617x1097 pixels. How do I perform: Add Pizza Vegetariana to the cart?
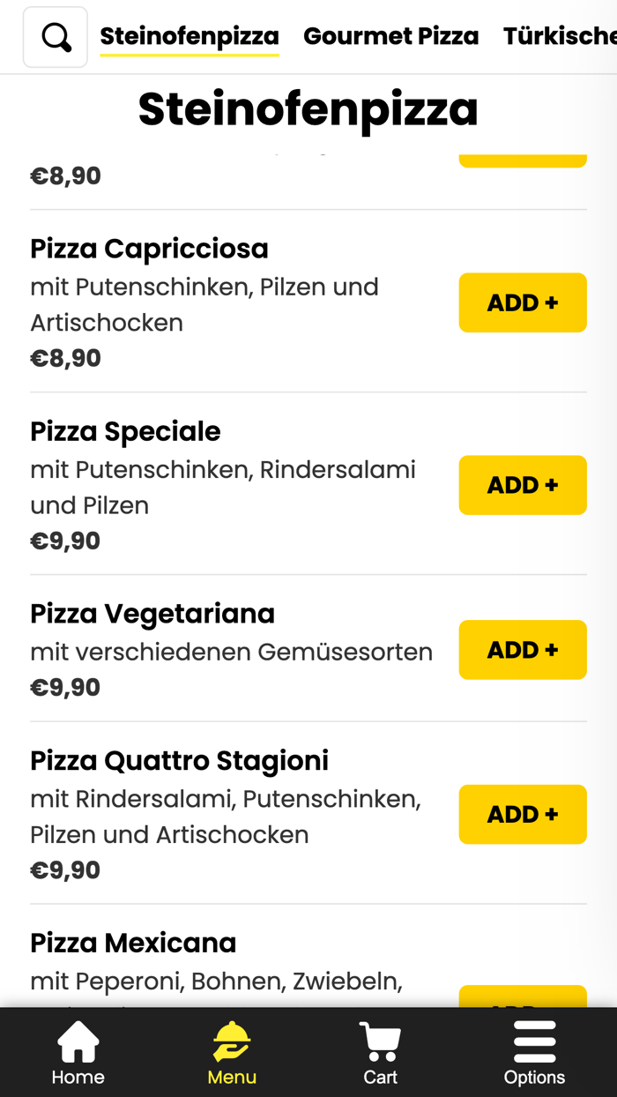pyautogui.click(x=523, y=650)
